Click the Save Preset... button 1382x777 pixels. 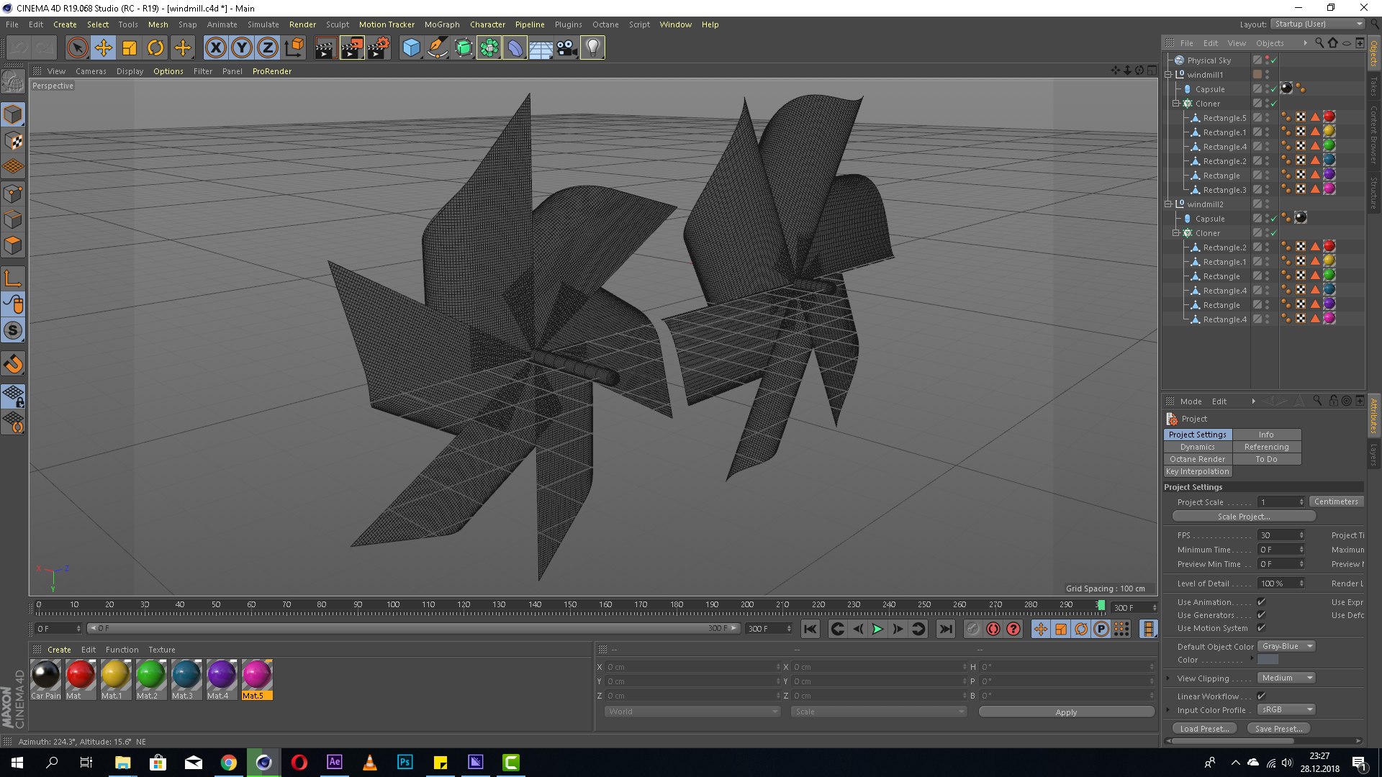click(1279, 729)
